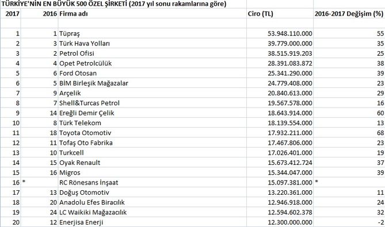Screen dimensions: 385x227
Task: Select the Firma adı header cell
Action: [153, 14]
